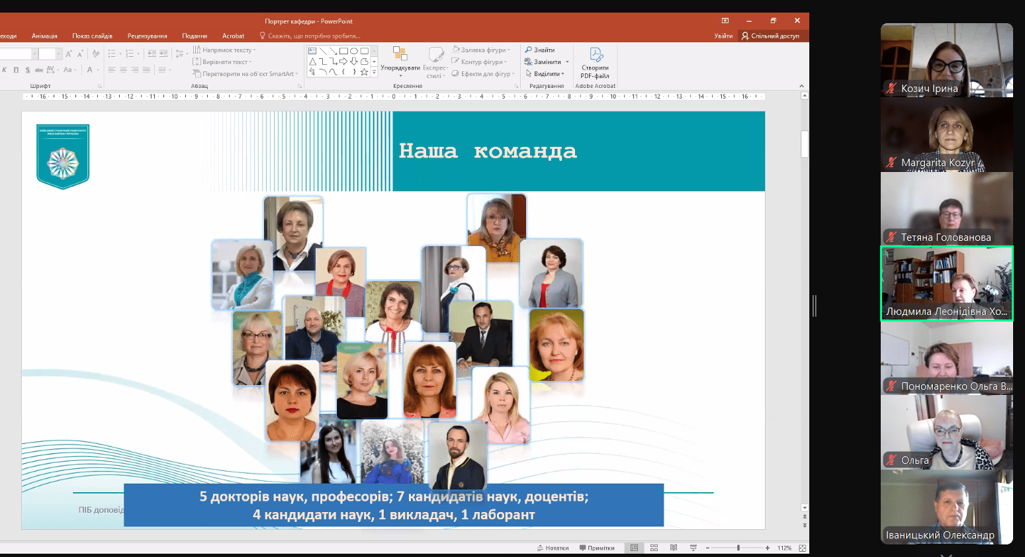Select the star shape in shapes gallery
The height and width of the screenshot is (557, 1025).
(364, 72)
